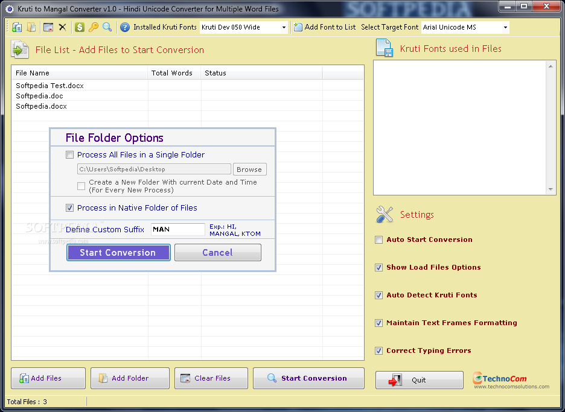Click the Clear Files bottom button
The image size is (565, 412).
[211, 378]
